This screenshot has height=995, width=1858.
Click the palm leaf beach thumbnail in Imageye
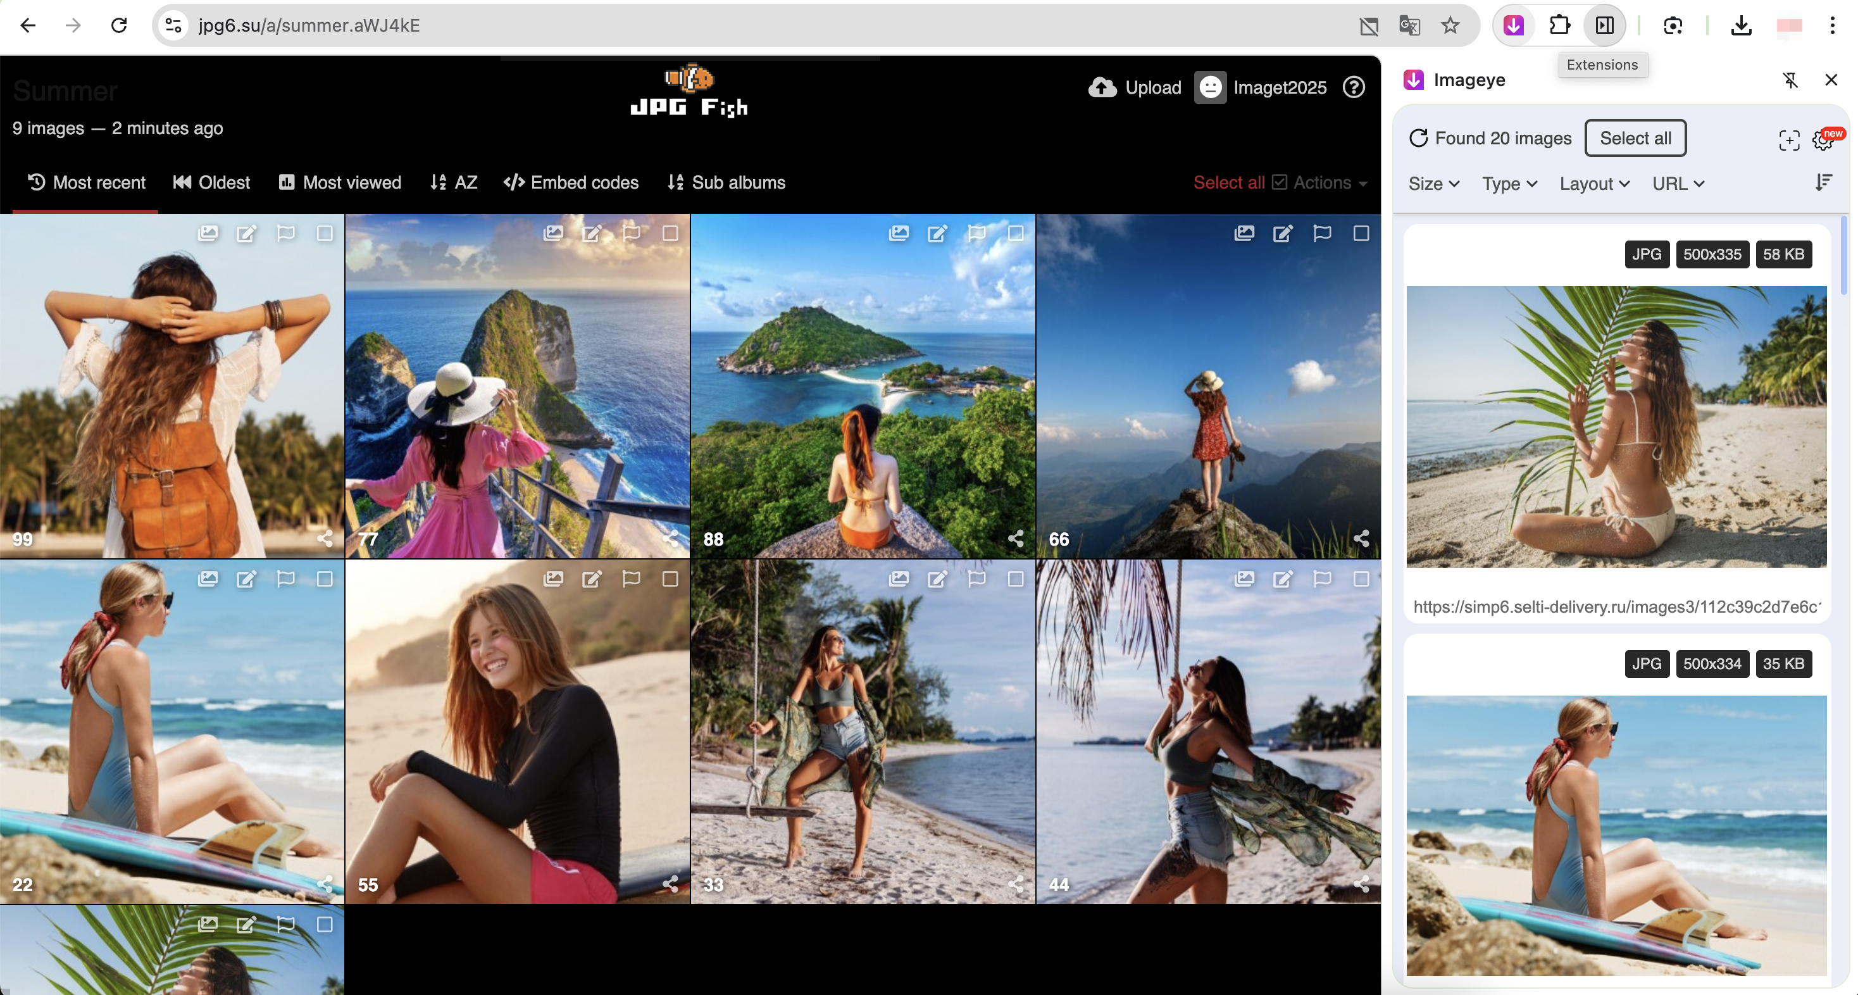pyautogui.click(x=1616, y=427)
